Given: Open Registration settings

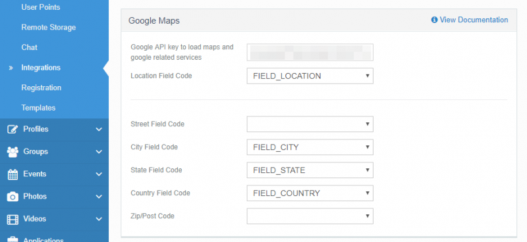Looking at the screenshot, I should [x=42, y=87].
